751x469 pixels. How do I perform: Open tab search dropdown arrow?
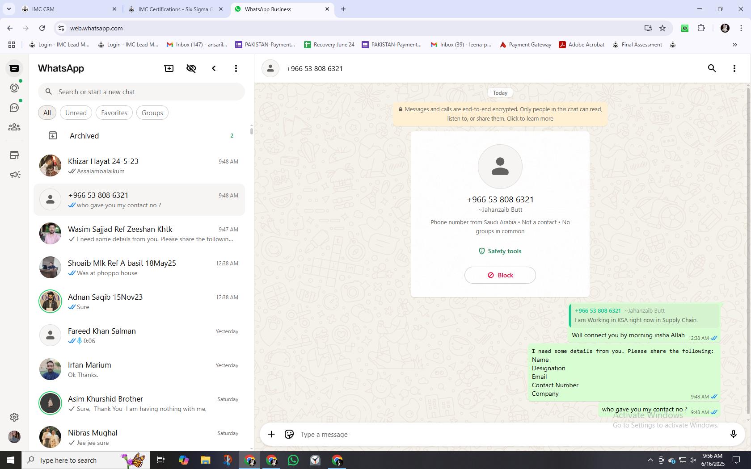pyautogui.click(x=8, y=9)
